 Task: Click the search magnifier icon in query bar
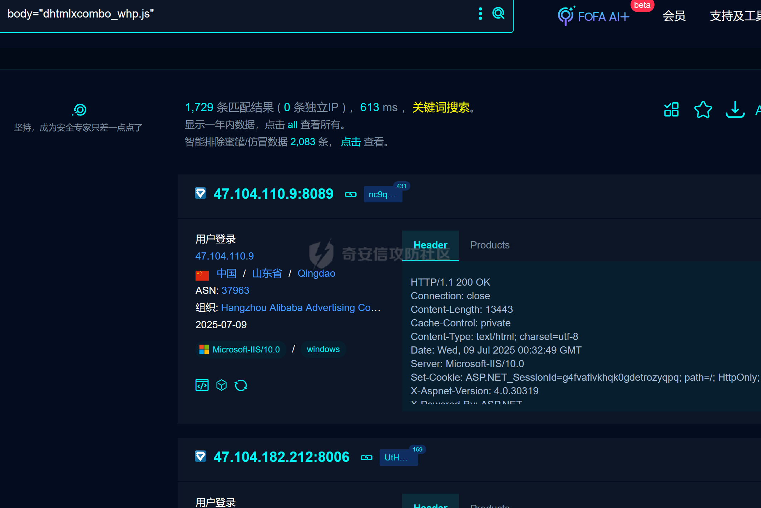pos(498,14)
